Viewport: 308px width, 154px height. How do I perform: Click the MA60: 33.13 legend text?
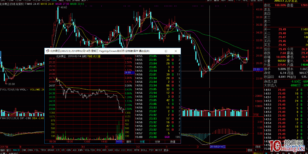77,4
